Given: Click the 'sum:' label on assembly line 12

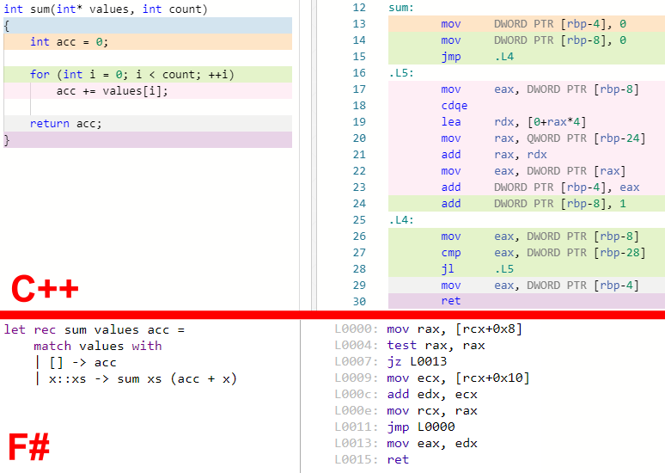Looking at the screenshot, I should 400,8.
